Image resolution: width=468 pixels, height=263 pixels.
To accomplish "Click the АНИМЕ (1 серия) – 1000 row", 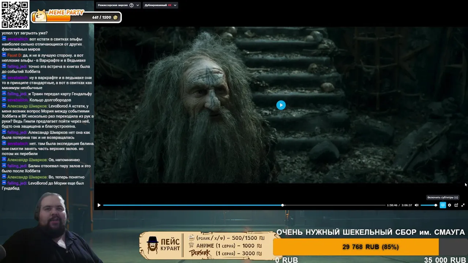I will click(x=226, y=246).
